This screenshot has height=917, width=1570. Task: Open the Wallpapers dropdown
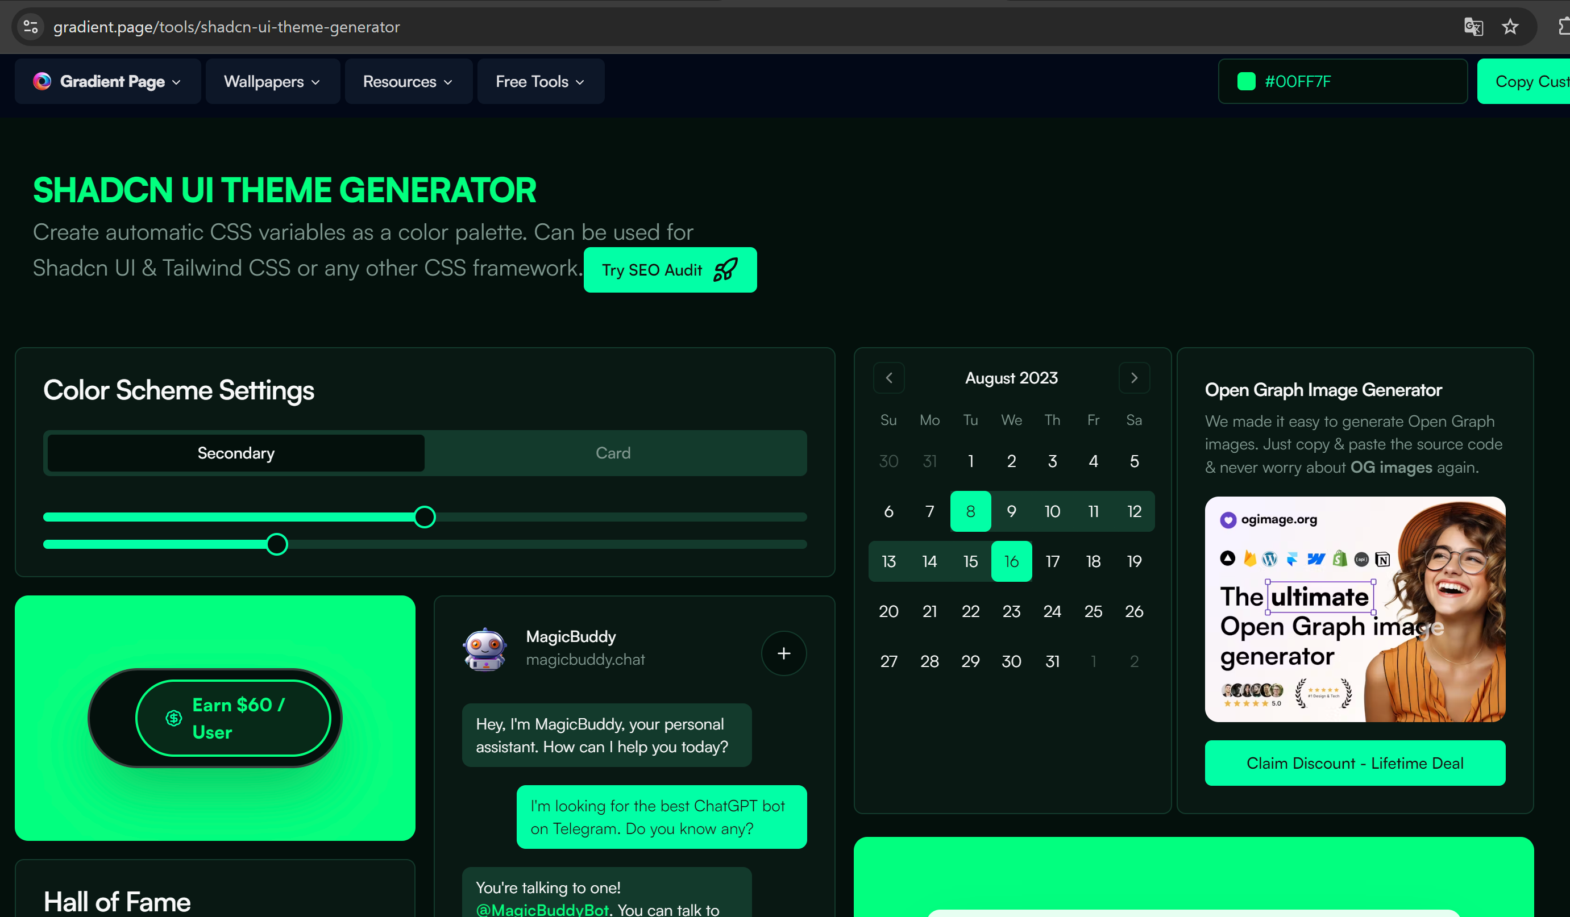click(272, 81)
